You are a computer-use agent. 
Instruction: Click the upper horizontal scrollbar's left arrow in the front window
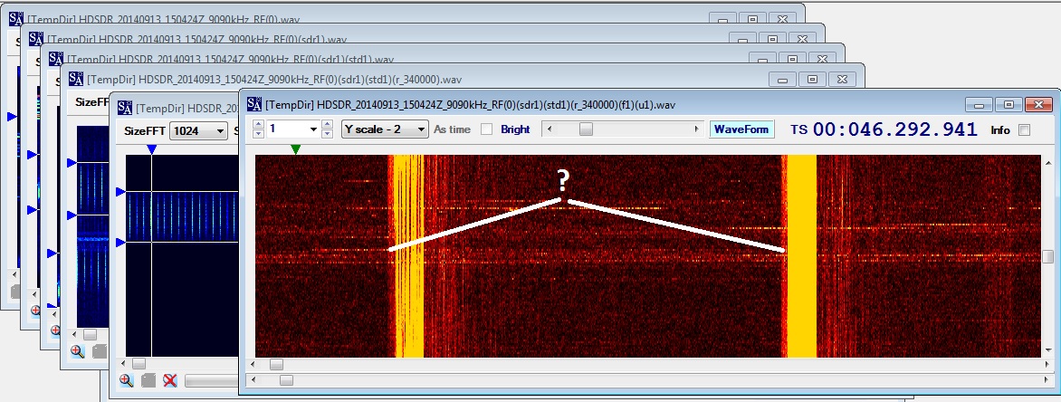point(254,364)
